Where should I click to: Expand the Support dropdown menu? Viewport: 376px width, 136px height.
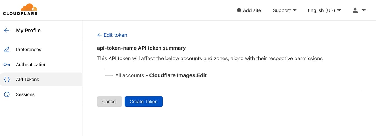285,10
